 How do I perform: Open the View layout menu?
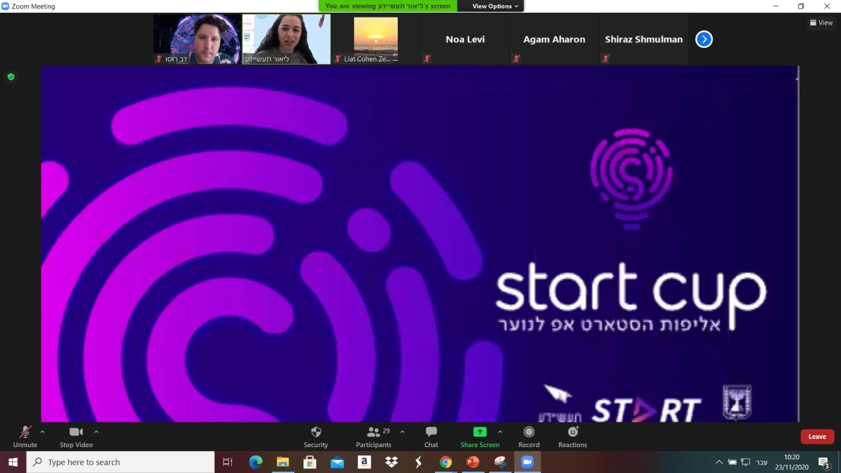tap(820, 23)
